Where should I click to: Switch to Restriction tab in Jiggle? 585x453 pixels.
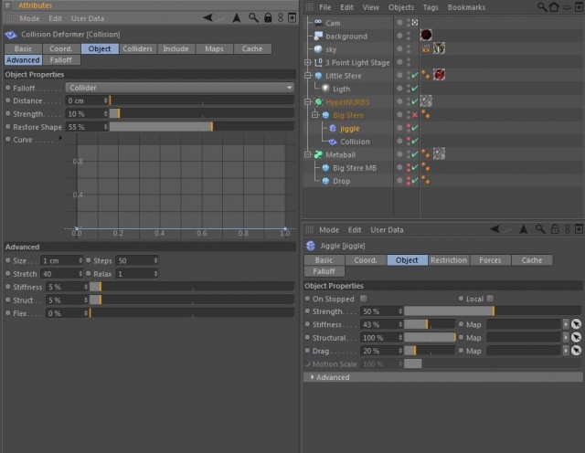point(449,260)
